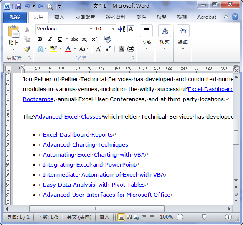
Task: Open the font size 10 dropdown
Action: tap(113, 29)
